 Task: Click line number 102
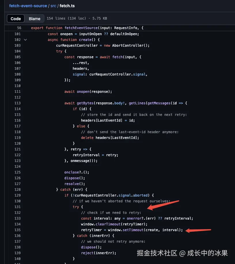point(18,40)
